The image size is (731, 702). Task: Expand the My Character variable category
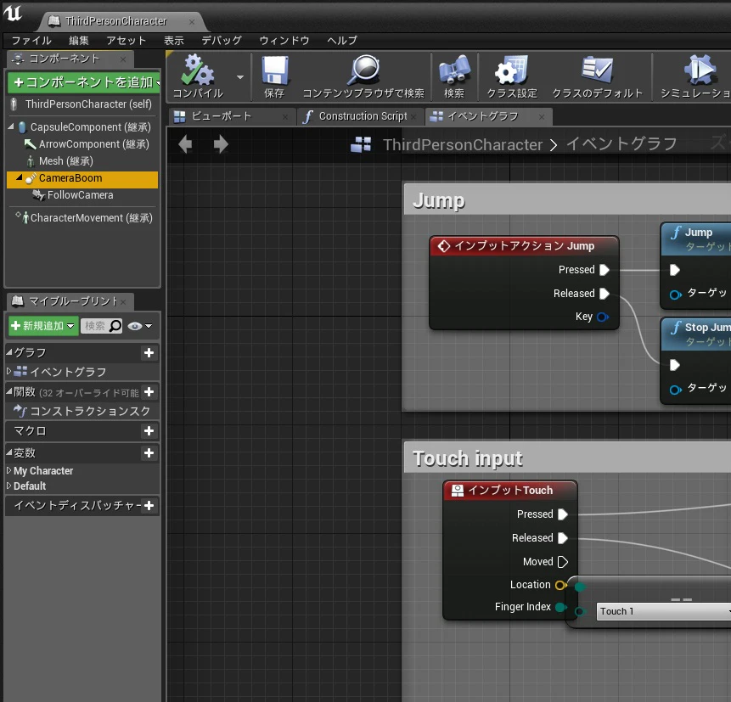[x=8, y=471]
